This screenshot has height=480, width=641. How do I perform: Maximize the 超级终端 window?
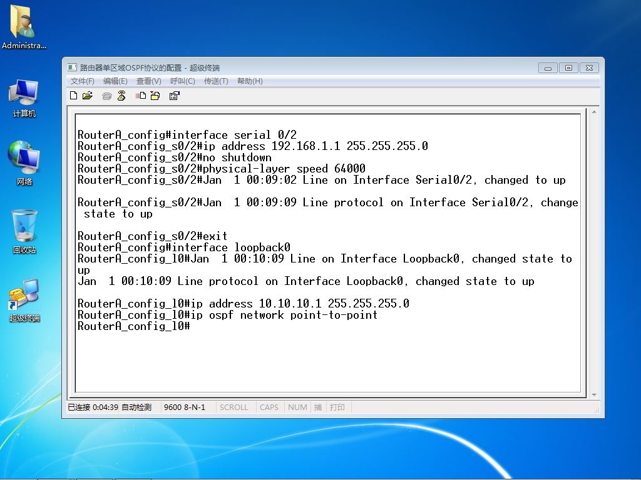[568, 67]
